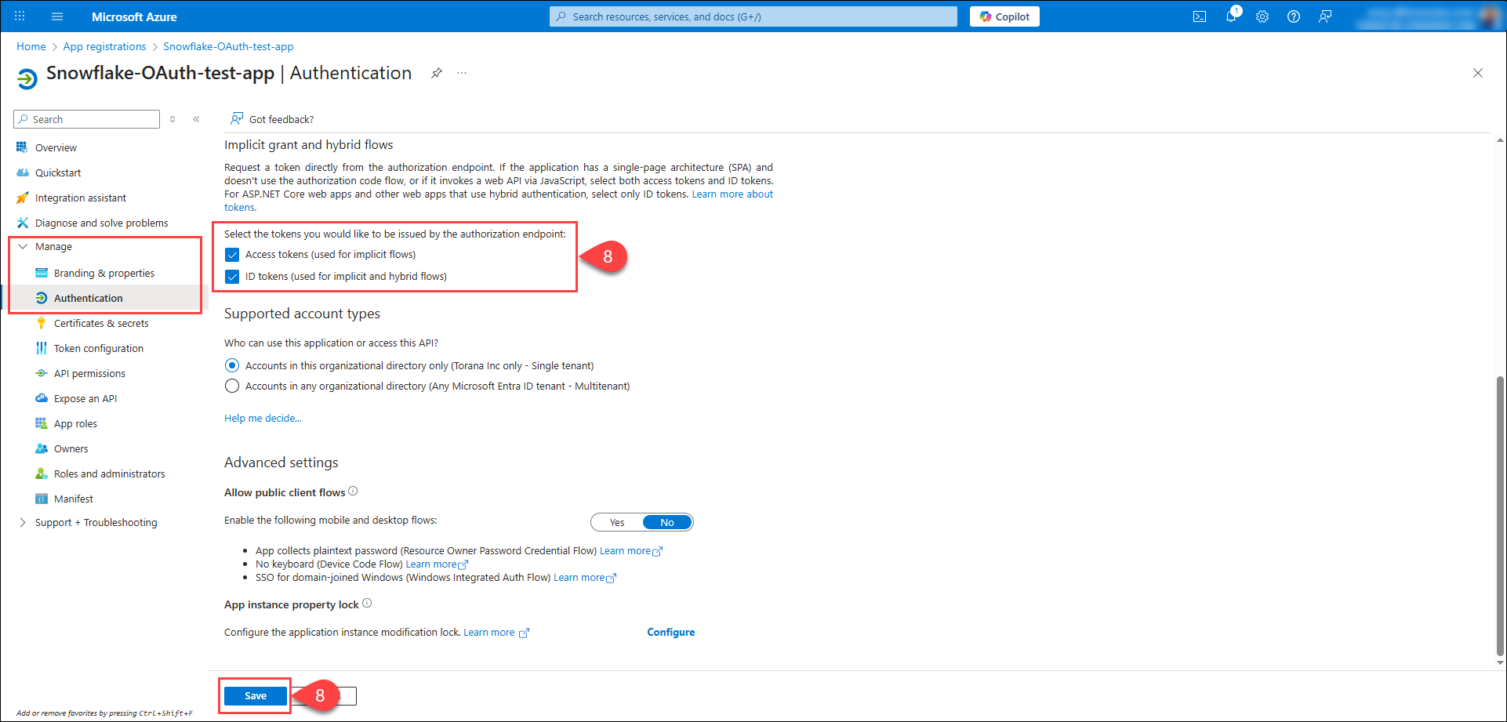Open the Cloud Shell icon in top bar
1507x722 pixels.
click(1199, 16)
